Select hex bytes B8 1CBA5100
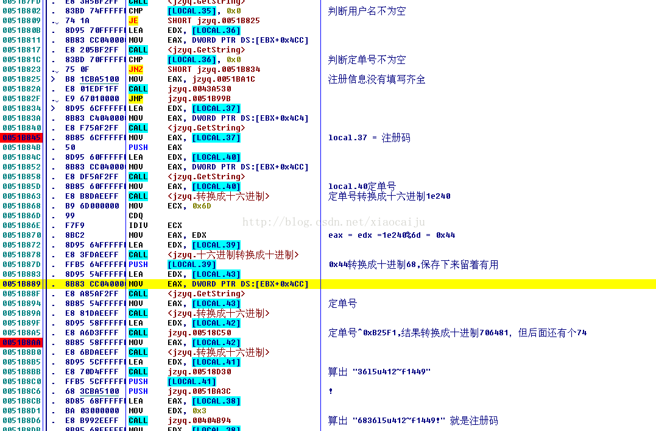656x431 pixels. pos(92,79)
